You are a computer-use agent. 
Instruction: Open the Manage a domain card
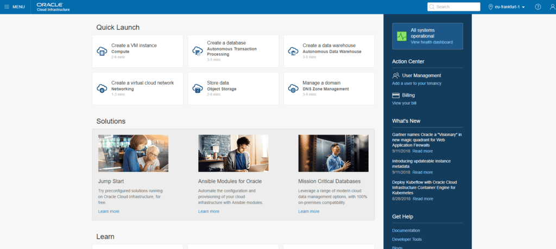click(x=328, y=88)
